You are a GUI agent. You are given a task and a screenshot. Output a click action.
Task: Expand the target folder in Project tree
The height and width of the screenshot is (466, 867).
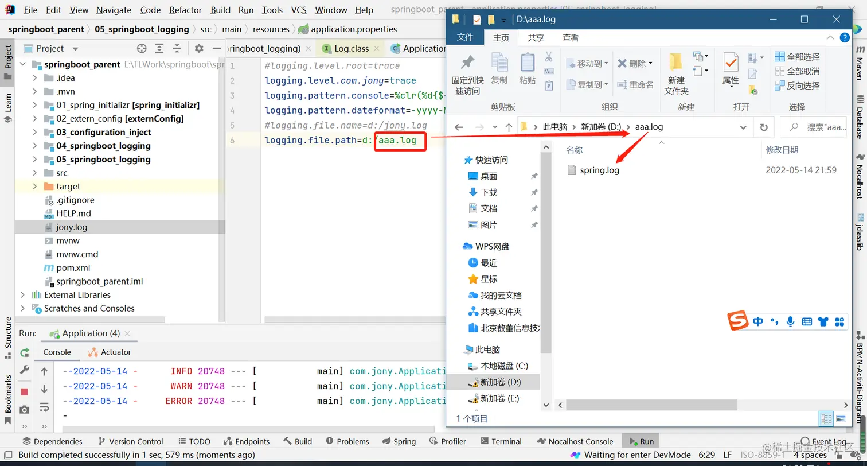(x=35, y=187)
